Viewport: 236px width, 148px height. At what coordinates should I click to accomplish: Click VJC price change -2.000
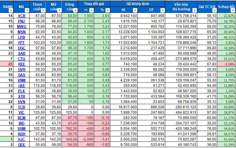[x=86, y=139]
